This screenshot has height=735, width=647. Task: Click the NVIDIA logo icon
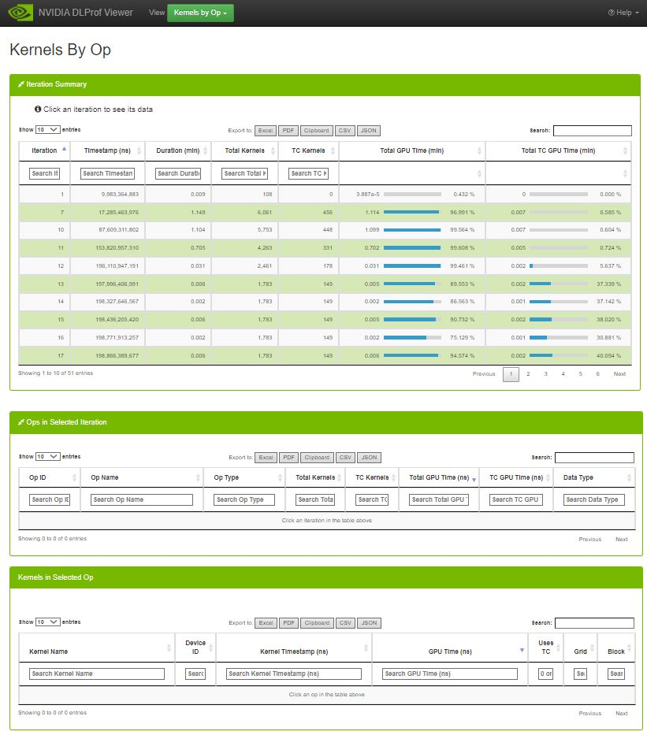click(x=18, y=13)
